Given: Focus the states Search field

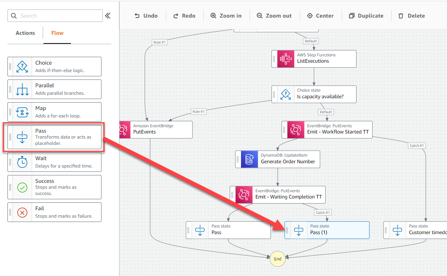Looking at the screenshot, I should tap(55, 16).
